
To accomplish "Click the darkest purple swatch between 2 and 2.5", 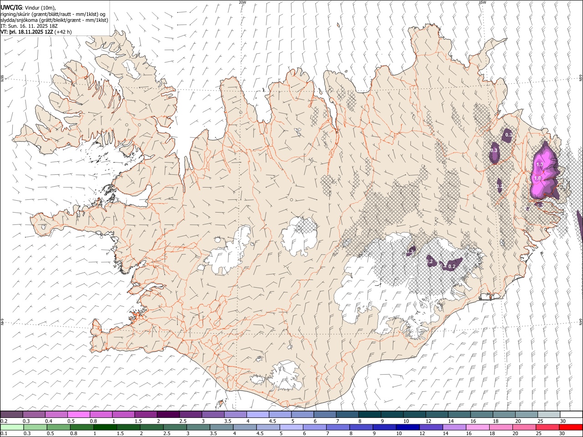I will coord(168,414).
